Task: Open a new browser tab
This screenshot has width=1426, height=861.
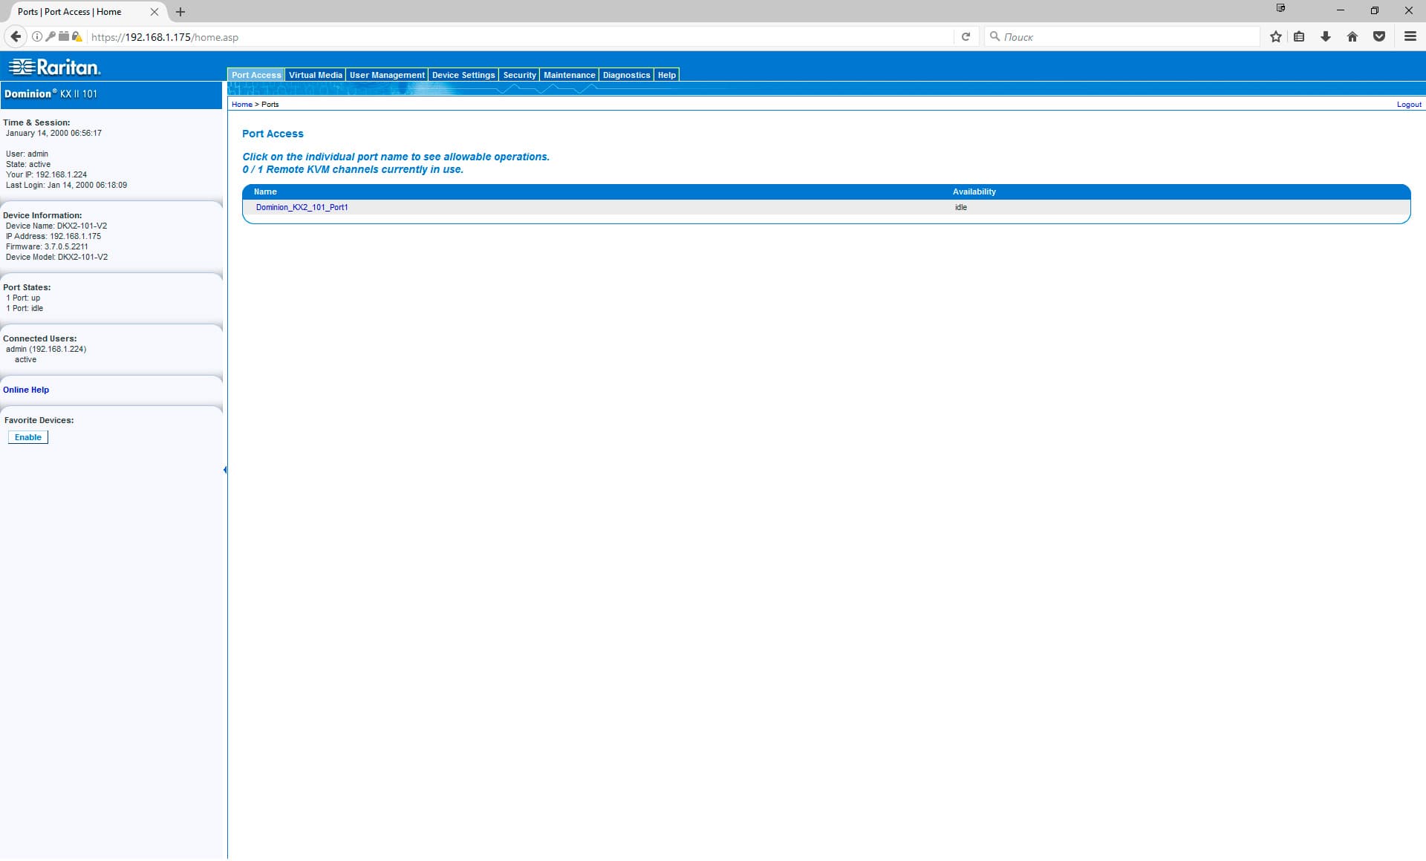Action: click(180, 12)
